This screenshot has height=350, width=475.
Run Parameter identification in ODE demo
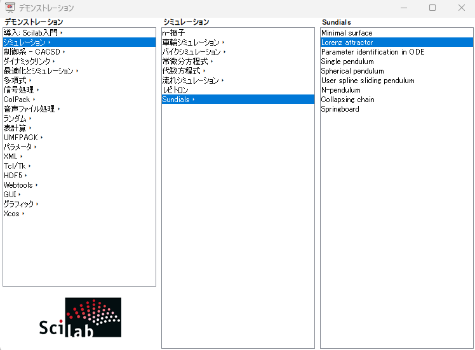[x=397, y=52]
